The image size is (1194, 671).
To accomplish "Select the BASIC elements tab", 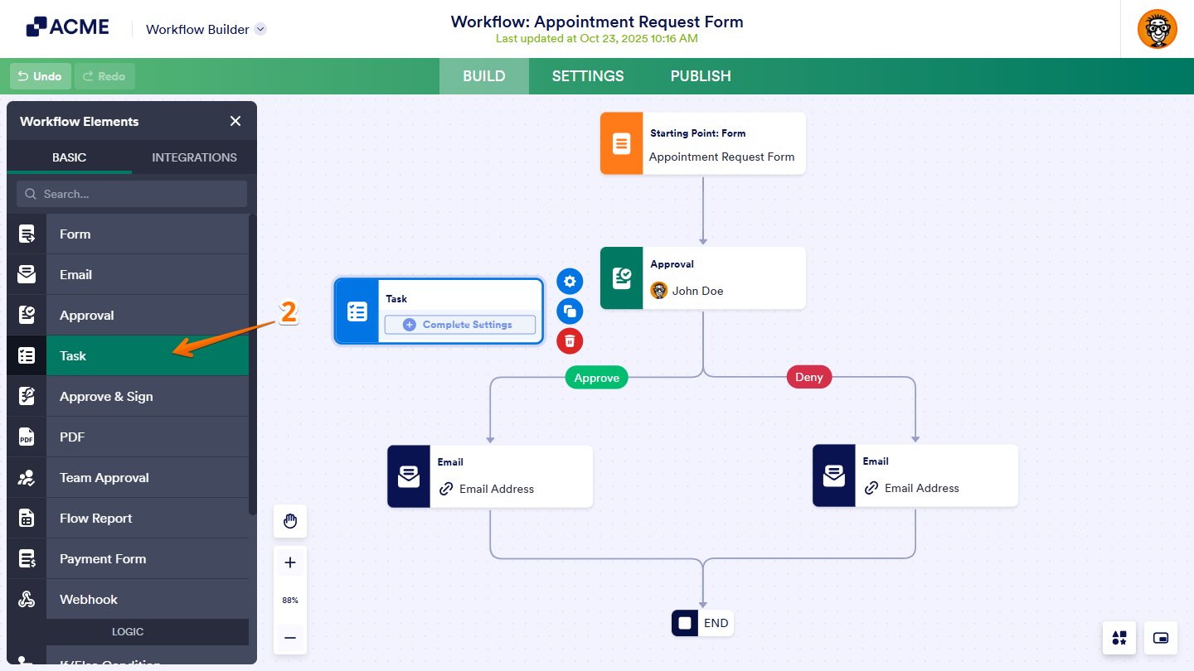I will click(70, 157).
